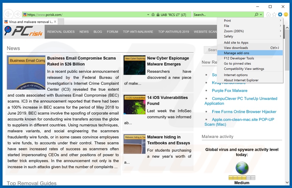Click the page icon beside the address dropdown
This screenshot has width=292, height=188.
[x=153, y=14]
